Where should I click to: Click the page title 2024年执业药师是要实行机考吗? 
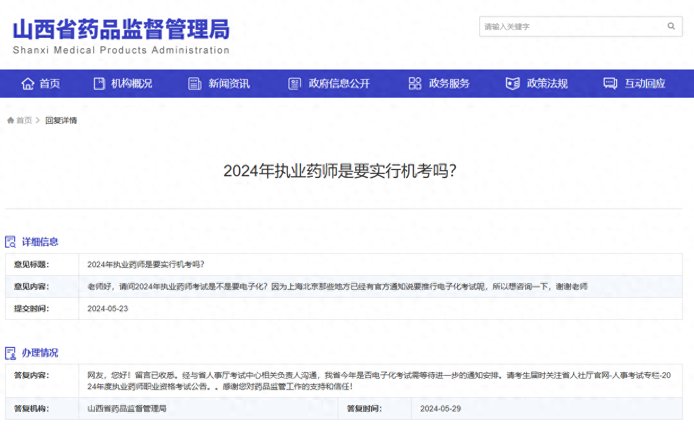click(340, 171)
